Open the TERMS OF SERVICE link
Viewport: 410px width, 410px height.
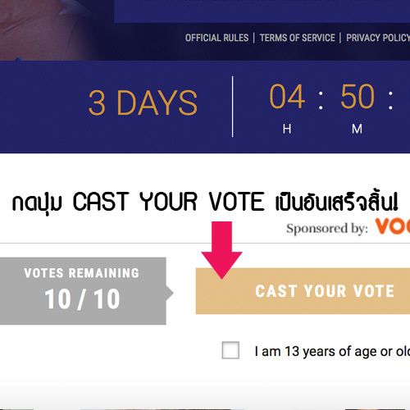(x=298, y=38)
